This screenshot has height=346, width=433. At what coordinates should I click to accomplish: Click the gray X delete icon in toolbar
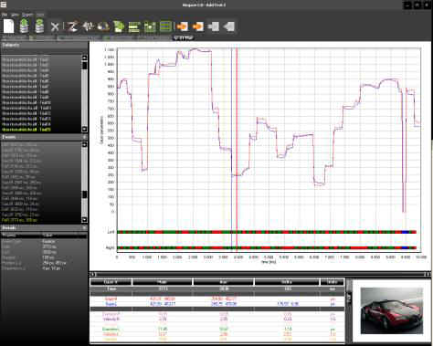pyautogui.click(x=55, y=26)
